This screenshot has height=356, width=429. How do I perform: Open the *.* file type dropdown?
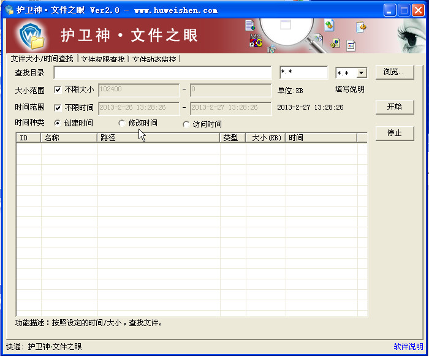(x=361, y=73)
